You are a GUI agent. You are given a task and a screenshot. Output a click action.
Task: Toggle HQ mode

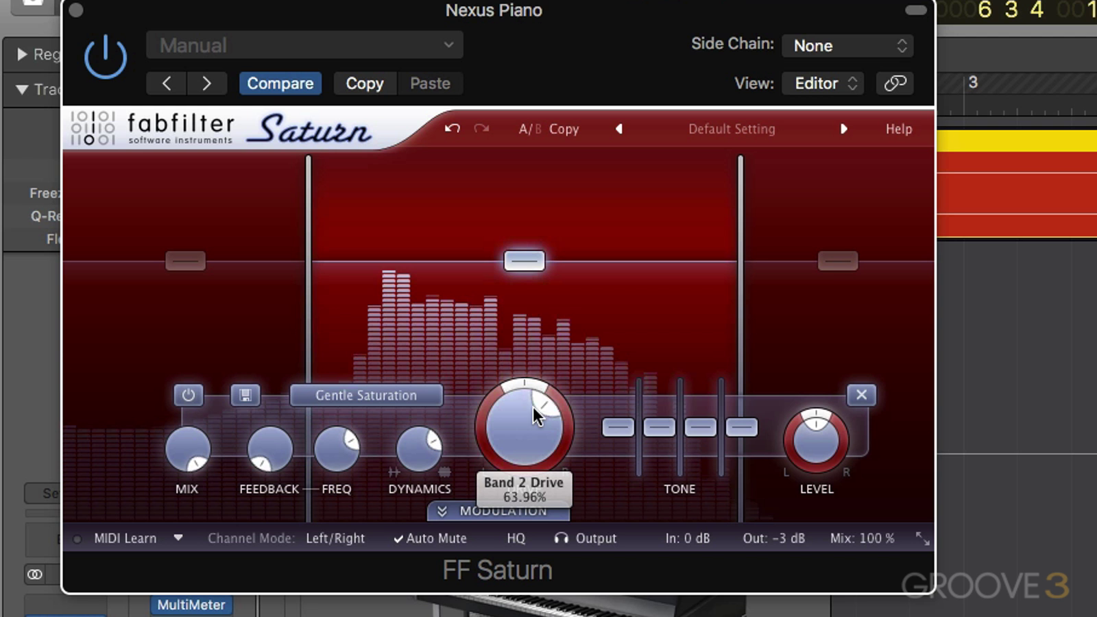point(516,539)
